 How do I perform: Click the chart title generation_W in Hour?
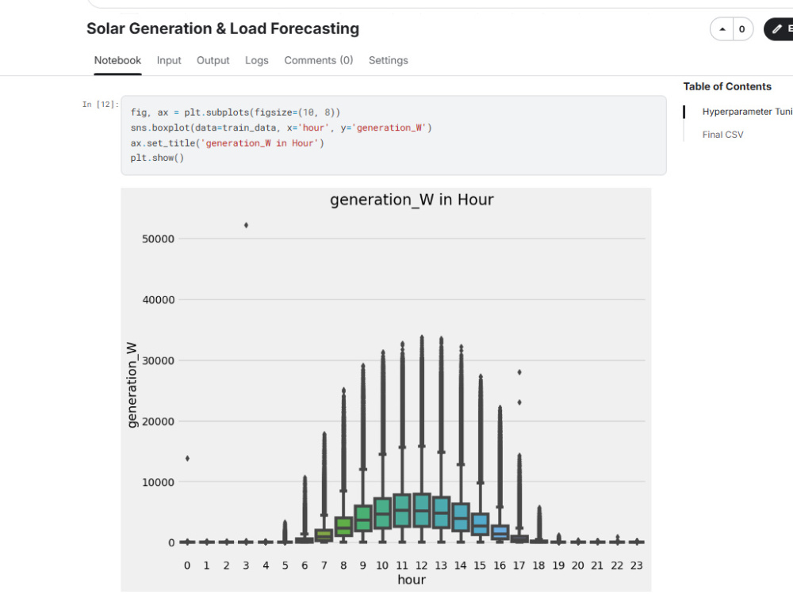point(411,200)
